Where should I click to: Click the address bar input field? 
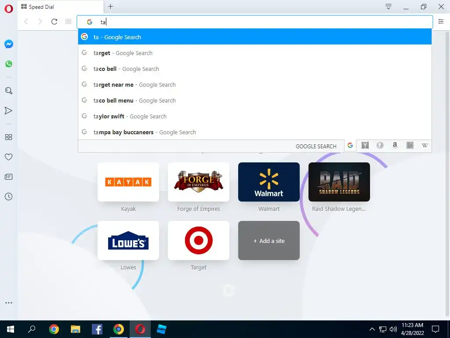(254, 22)
